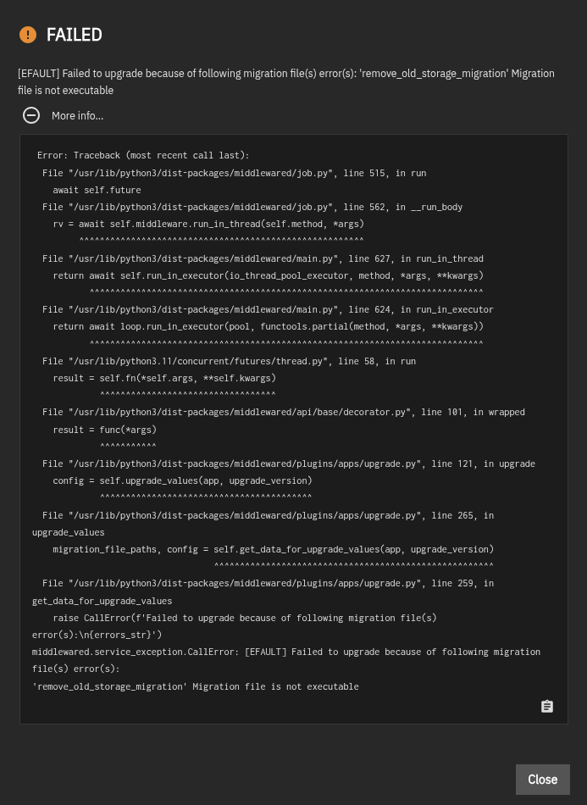Collapse details with the circled minus icon

(x=31, y=115)
